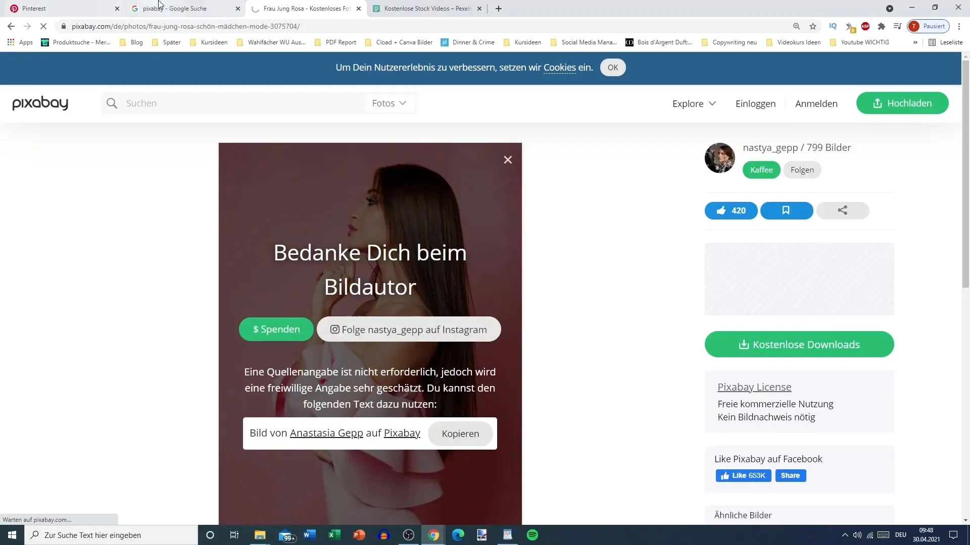Bookmark this image with the bookmark icon

[x=786, y=210]
